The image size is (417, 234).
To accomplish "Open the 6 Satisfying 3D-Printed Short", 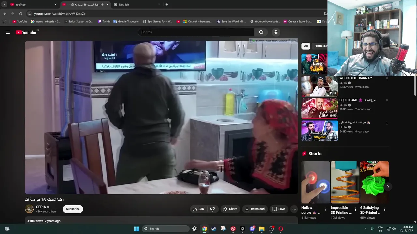I will (374, 182).
